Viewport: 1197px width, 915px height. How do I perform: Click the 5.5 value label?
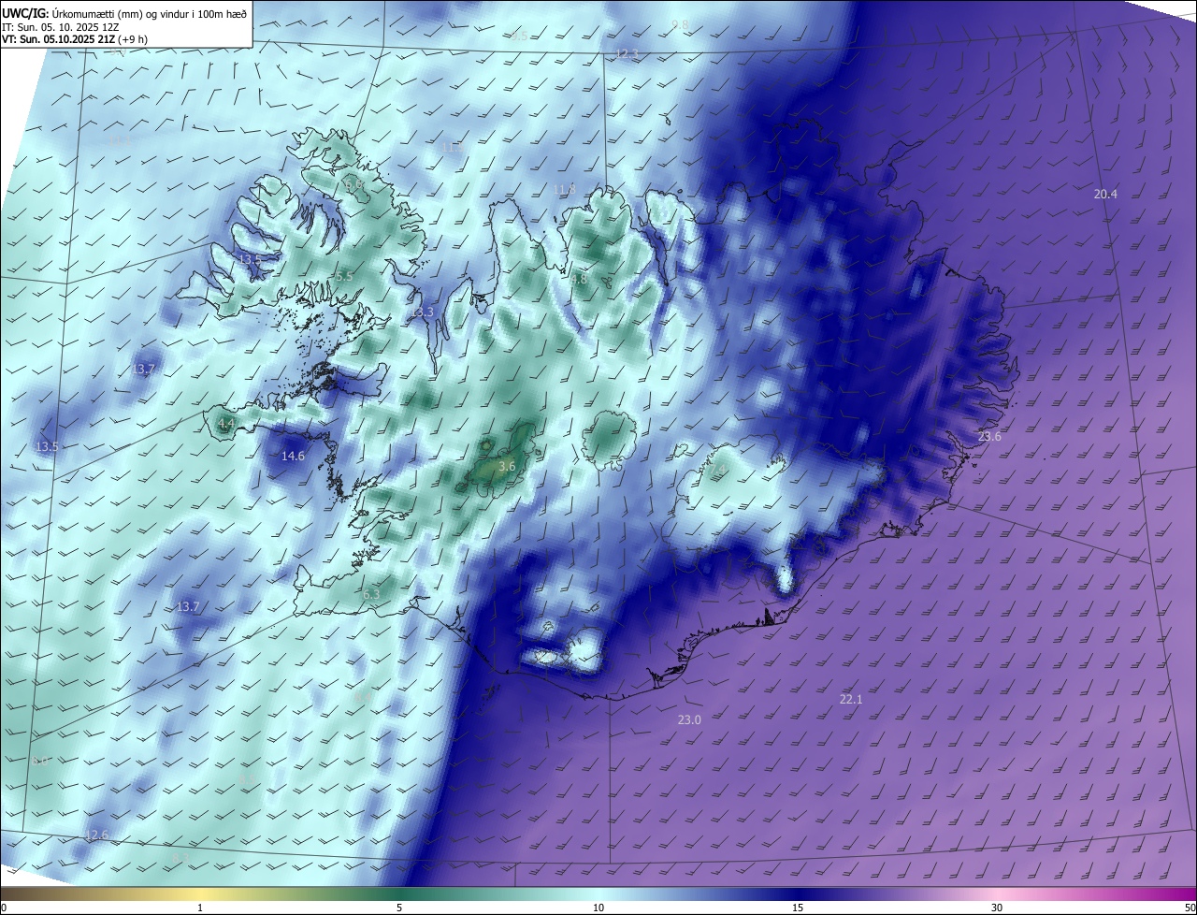coord(344,275)
